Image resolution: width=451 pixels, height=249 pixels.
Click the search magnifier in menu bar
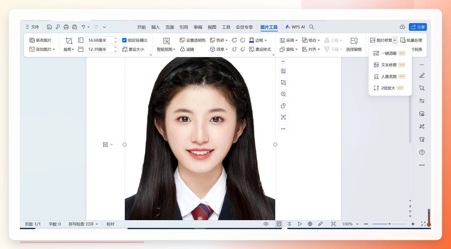coord(312,27)
